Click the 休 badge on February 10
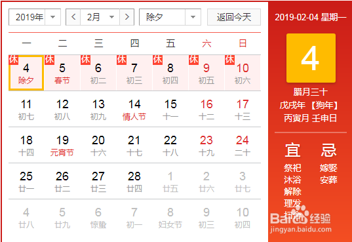The height and width of the screenshot is (242, 352). 229,60
